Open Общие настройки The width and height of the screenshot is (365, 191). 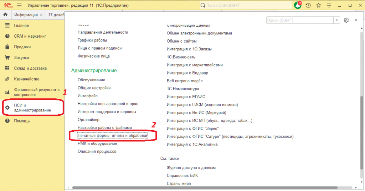click(x=94, y=88)
